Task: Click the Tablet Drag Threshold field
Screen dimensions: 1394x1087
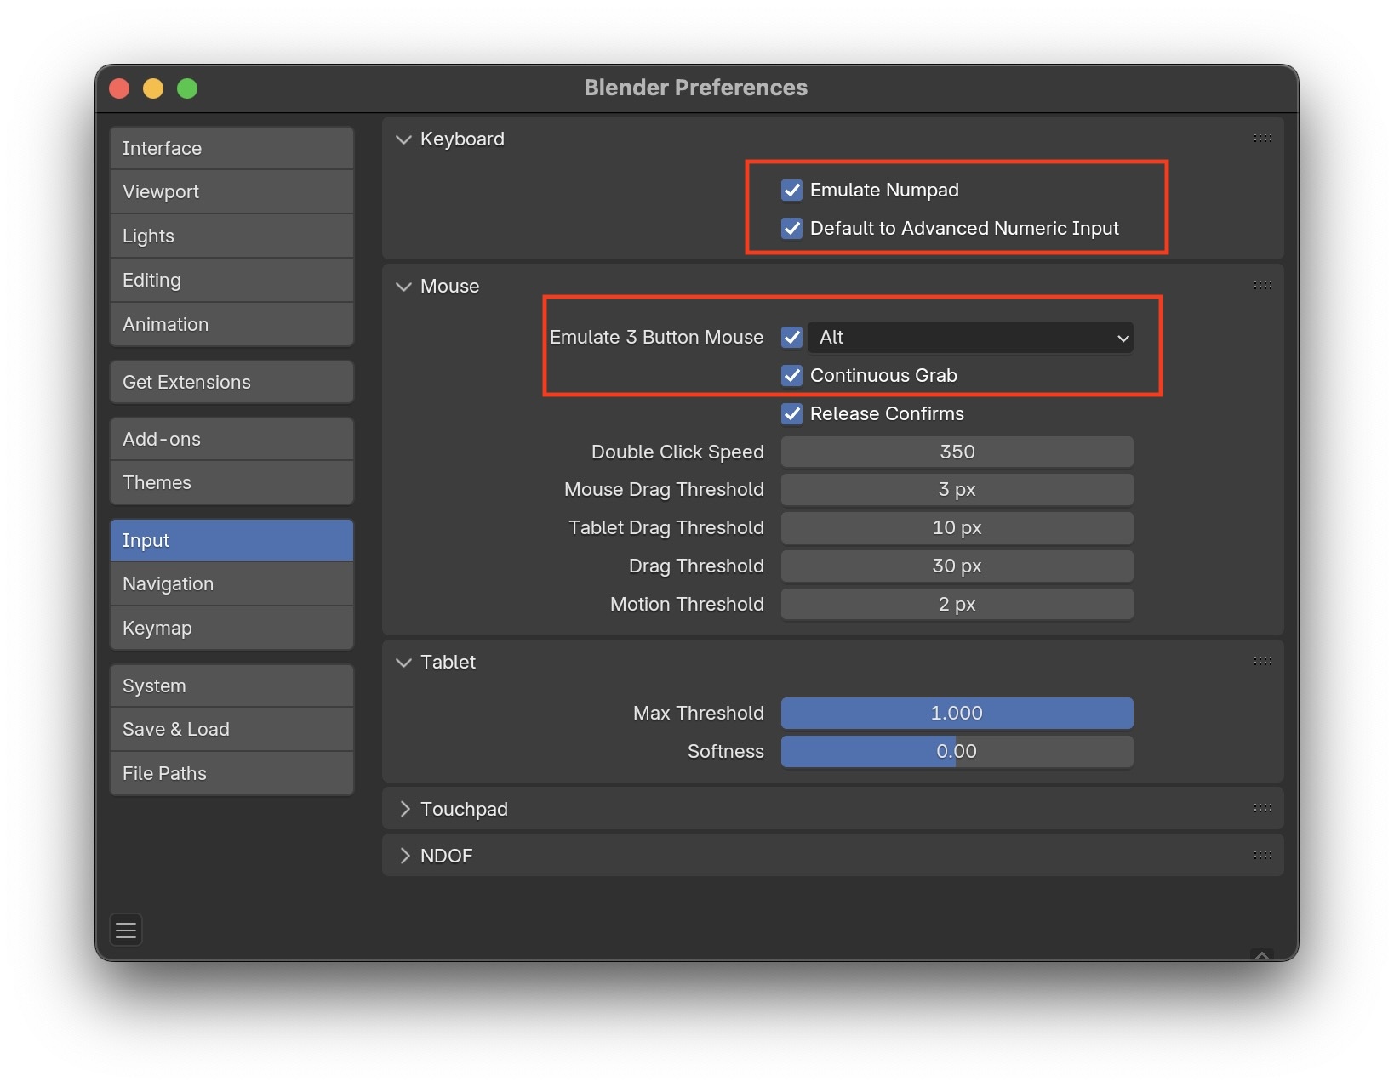Action: [957, 527]
